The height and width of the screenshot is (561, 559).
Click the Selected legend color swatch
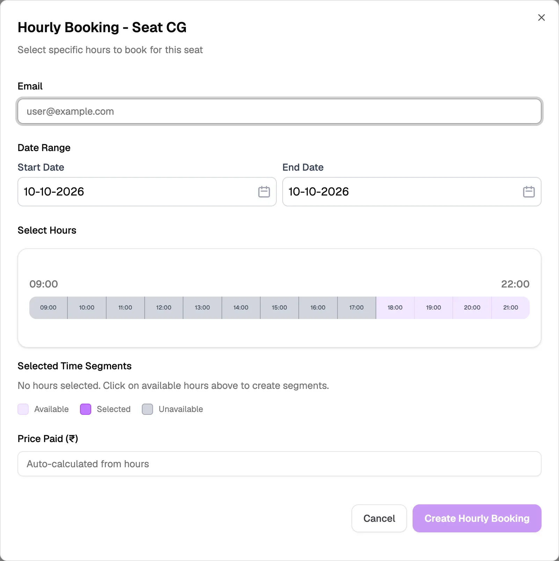[86, 409]
